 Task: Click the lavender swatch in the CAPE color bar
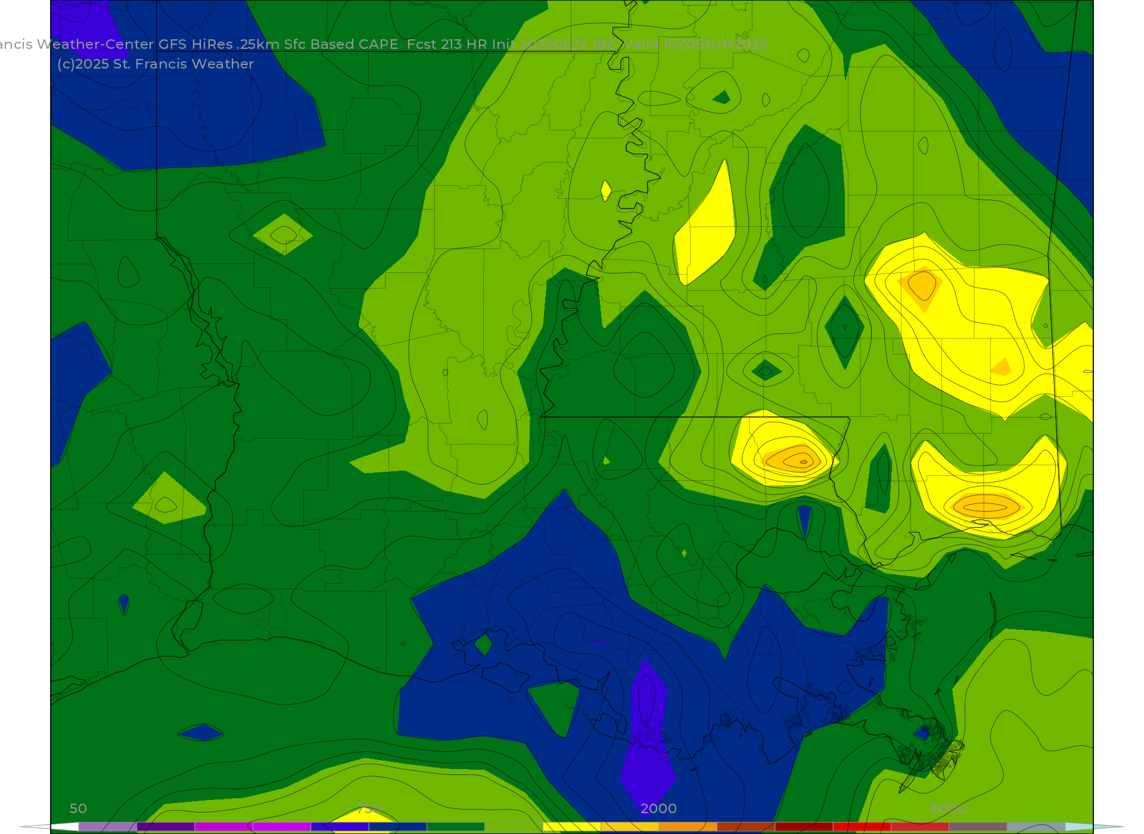[108, 827]
